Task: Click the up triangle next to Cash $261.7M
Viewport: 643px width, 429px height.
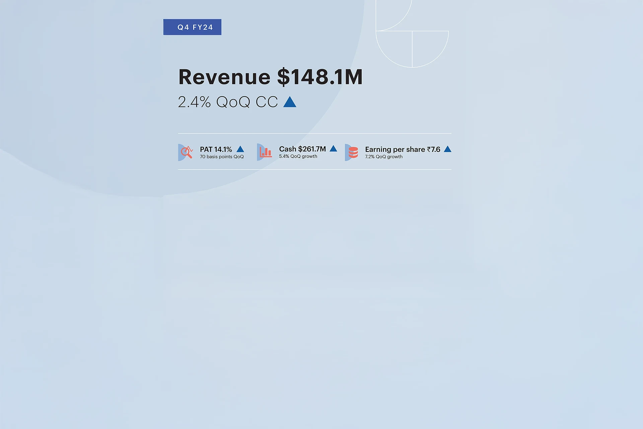Action: (x=333, y=148)
